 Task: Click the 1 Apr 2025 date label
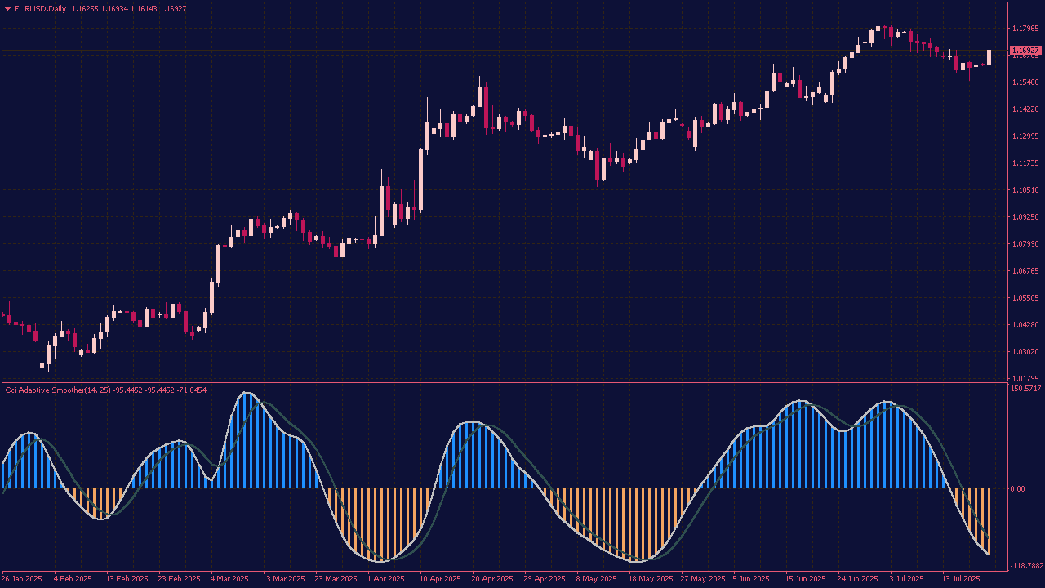[x=385, y=579]
